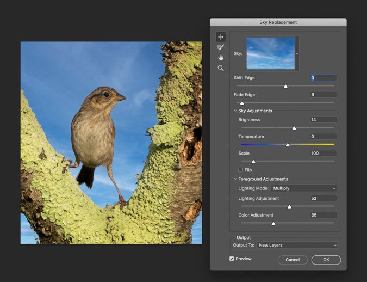Click the Brightness label
Viewport: 367px width, 282px height.
(x=249, y=120)
